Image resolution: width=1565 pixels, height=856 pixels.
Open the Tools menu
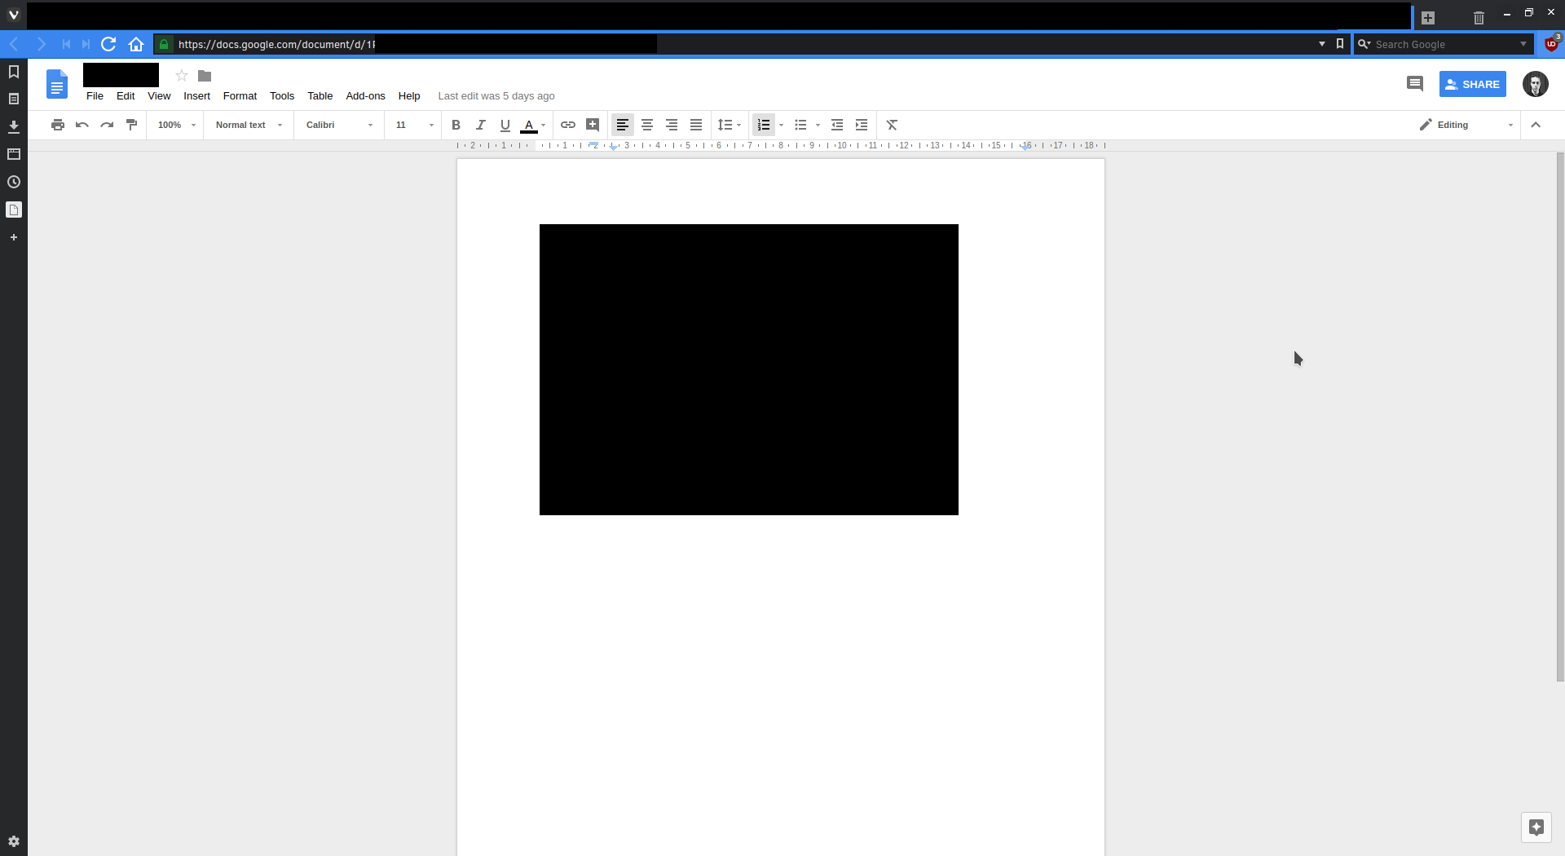click(x=282, y=96)
